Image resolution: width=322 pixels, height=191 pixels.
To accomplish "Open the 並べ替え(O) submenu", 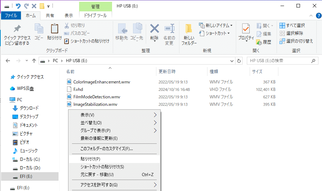I will pyautogui.click(x=115, y=123).
